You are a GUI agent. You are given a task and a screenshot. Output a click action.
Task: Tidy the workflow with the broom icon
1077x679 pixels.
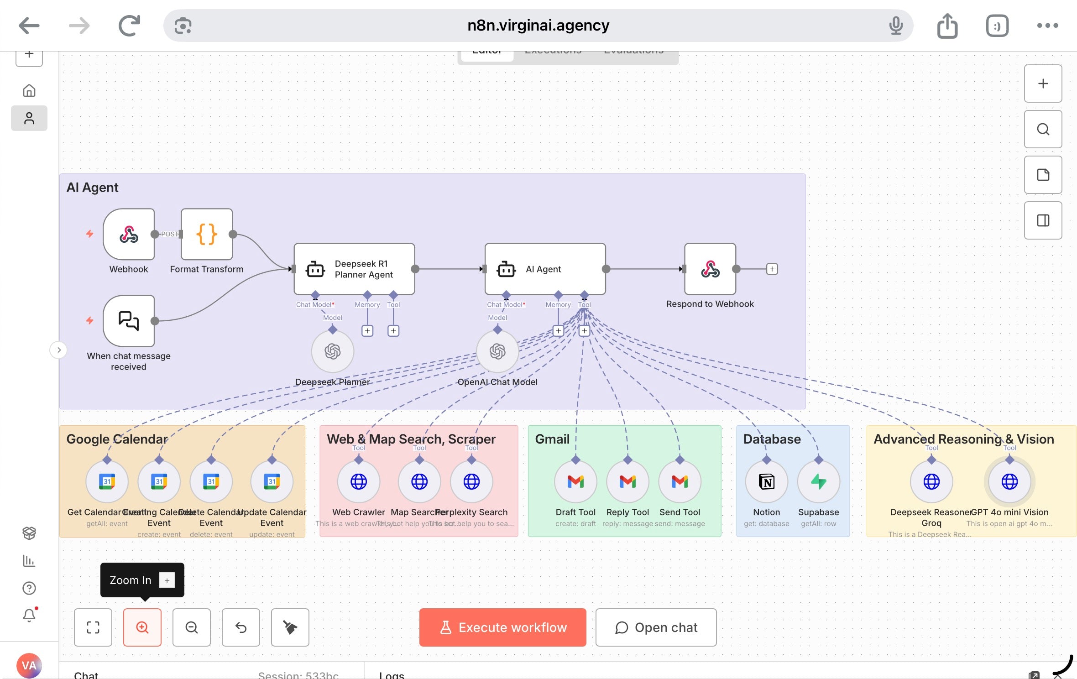(x=290, y=627)
